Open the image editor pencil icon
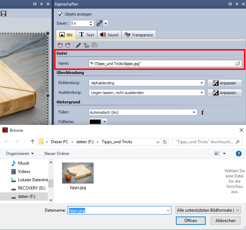Viewport: 246px width, 230px height. (x=78, y=45)
